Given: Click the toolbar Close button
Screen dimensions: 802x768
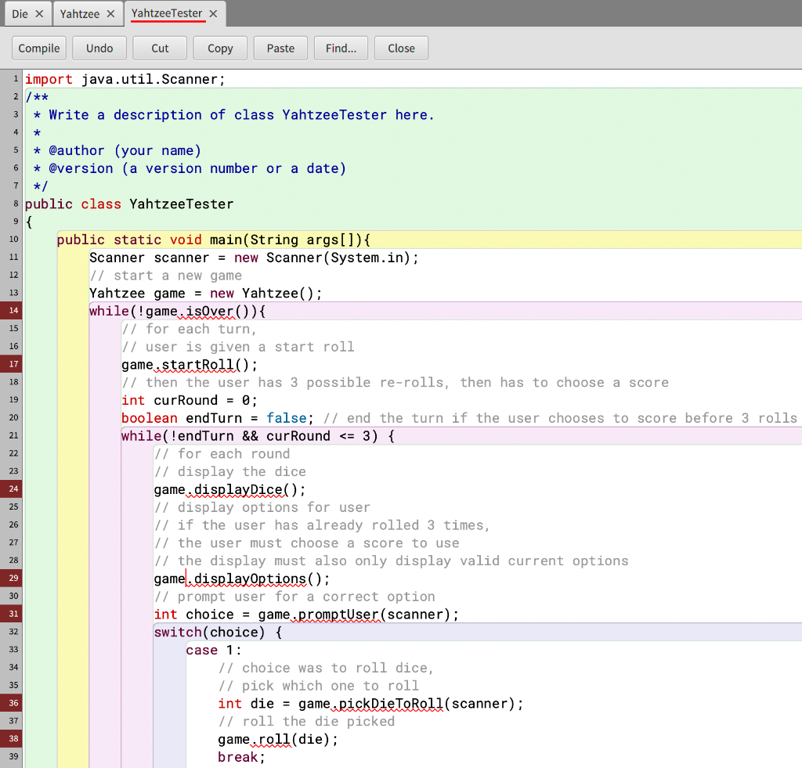Looking at the screenshot, I should tap(401, 49).
